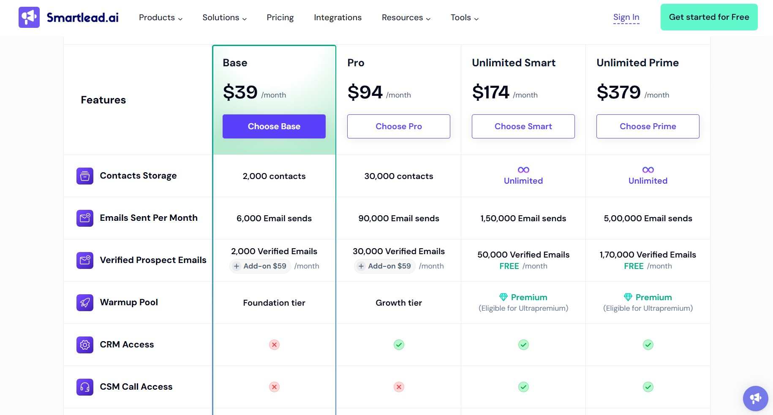773x415 pixels.
Task: Click the checkmark for Unlimited Prime CSM Call Access
Action: pos(648,387)
